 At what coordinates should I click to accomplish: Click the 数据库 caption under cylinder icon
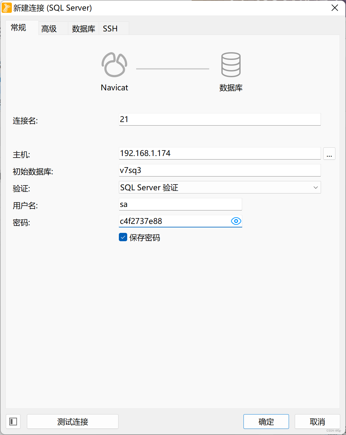pos(231,88)
